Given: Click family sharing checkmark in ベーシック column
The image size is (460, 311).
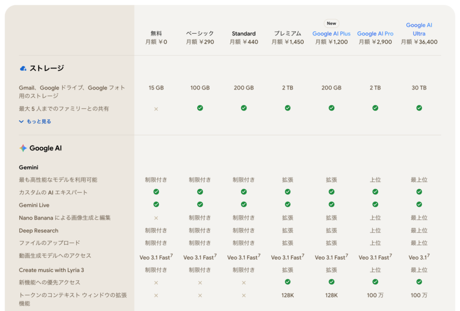Looking at the screenshot, I should [x=200, y=108].
